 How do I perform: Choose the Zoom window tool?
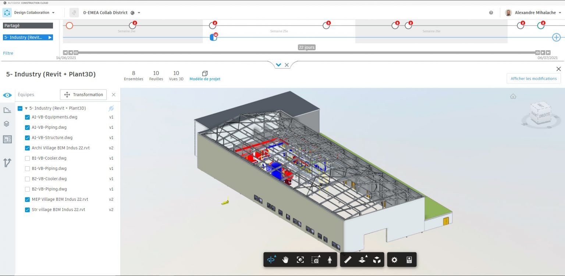click(315, 260)
